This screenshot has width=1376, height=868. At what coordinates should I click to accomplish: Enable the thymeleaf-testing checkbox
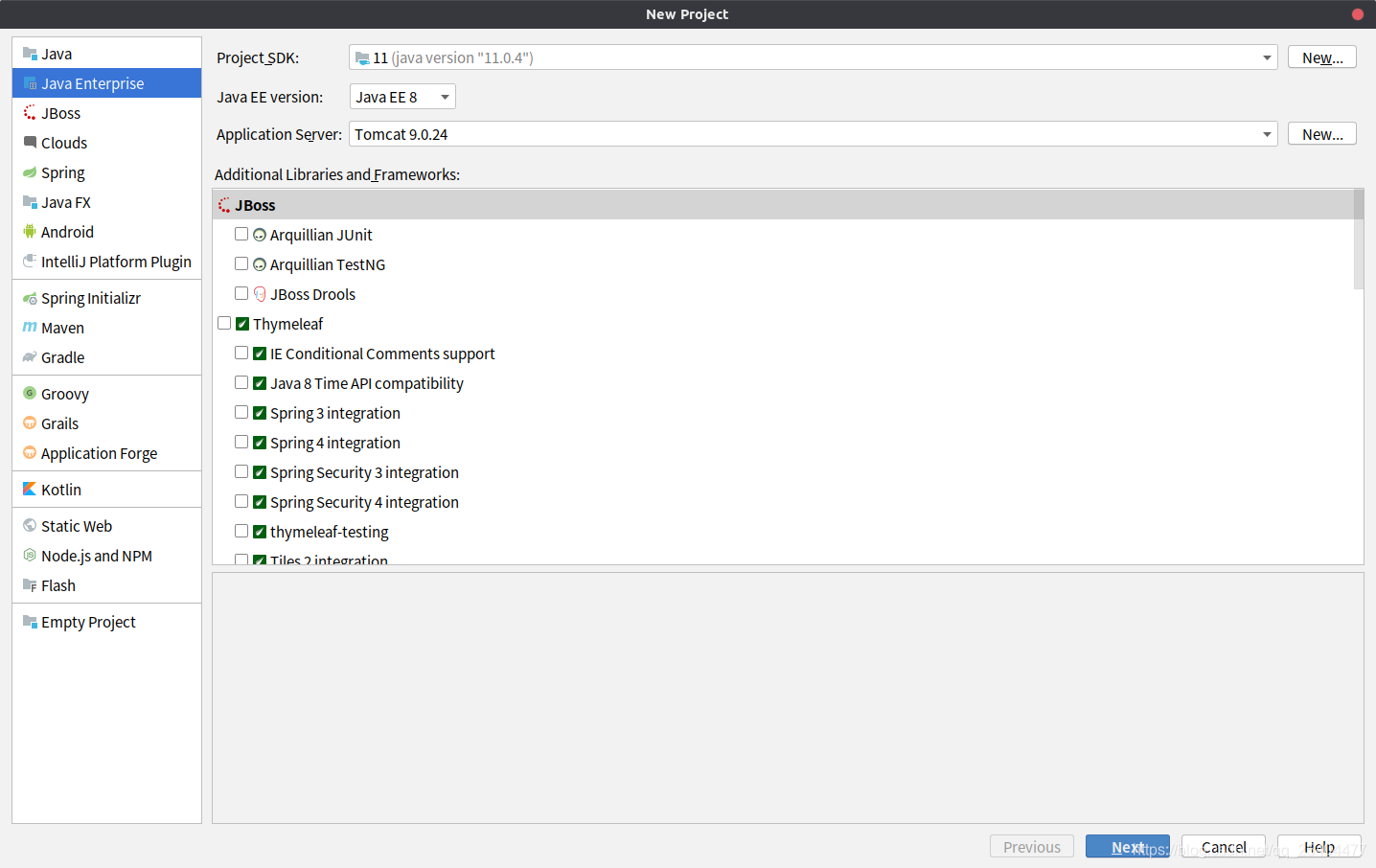(241, 531)
